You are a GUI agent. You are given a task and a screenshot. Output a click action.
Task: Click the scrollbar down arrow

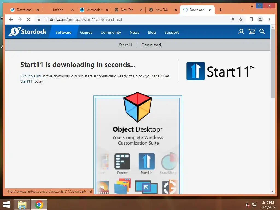click(x=273, y=192)
